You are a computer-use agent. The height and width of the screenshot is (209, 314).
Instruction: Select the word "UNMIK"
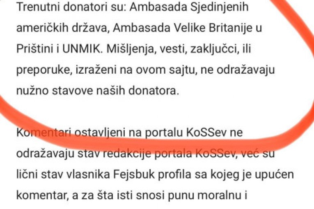coord(82,49)
